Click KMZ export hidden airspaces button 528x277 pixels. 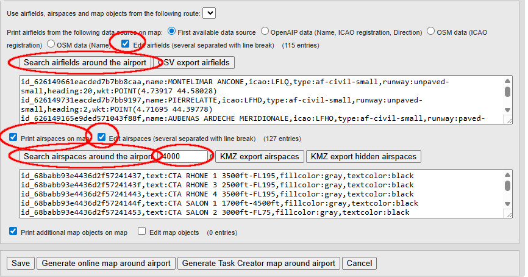pyautogui.click(x=363, y=157)
